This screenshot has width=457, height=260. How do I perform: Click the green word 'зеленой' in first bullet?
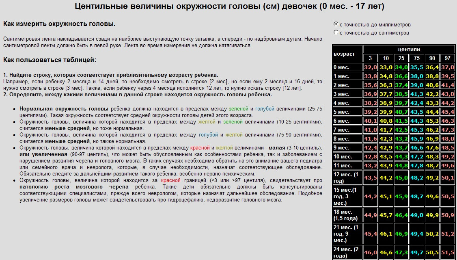coord(238,109)
